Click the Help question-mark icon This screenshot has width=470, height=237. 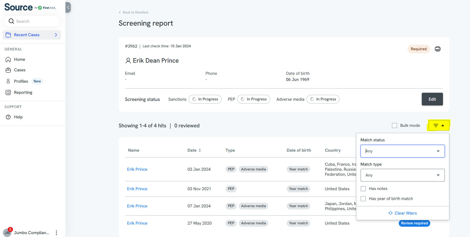[8, 117]
